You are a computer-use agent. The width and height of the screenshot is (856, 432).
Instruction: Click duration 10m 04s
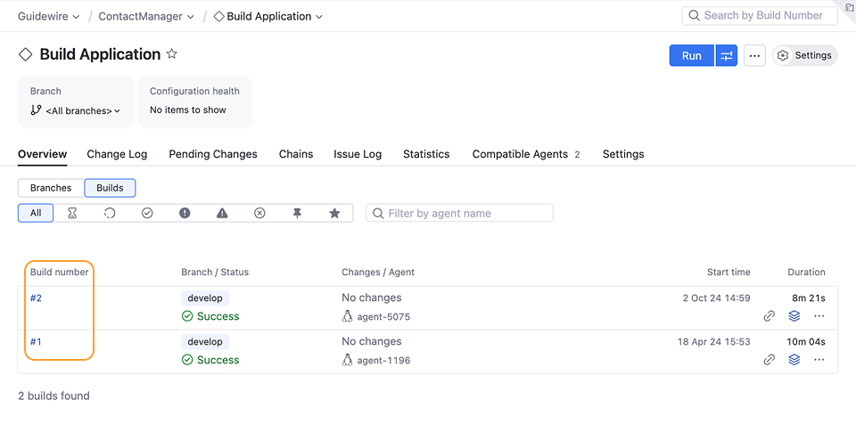pos(806,341)
